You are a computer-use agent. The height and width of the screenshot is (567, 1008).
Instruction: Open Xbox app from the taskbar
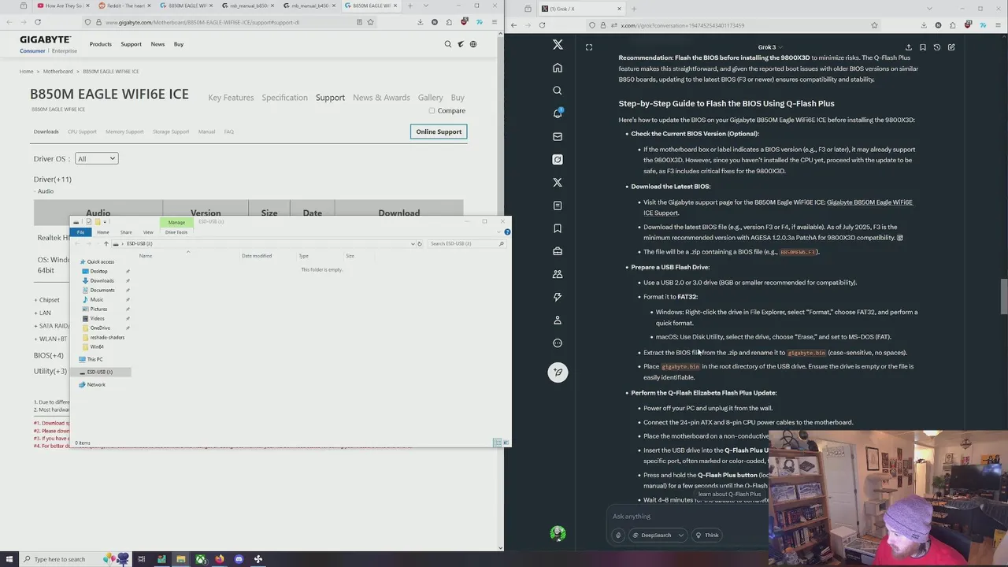[200, 559]
